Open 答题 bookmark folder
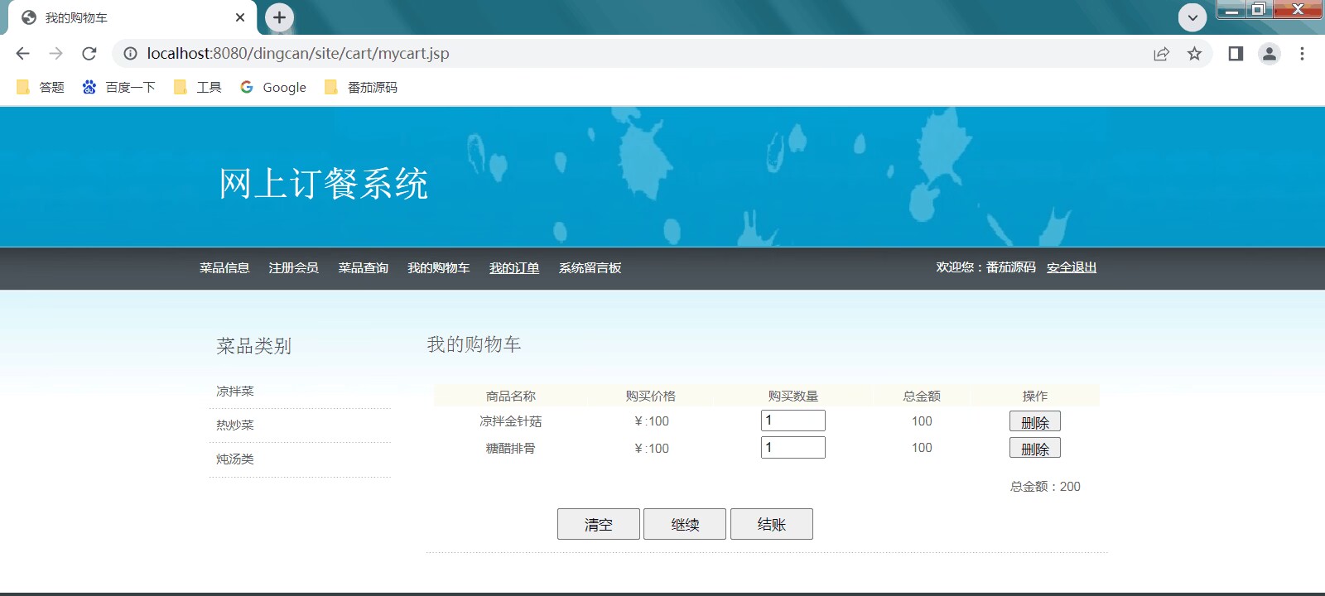1325x596 pixels. (x=41, y=87)
